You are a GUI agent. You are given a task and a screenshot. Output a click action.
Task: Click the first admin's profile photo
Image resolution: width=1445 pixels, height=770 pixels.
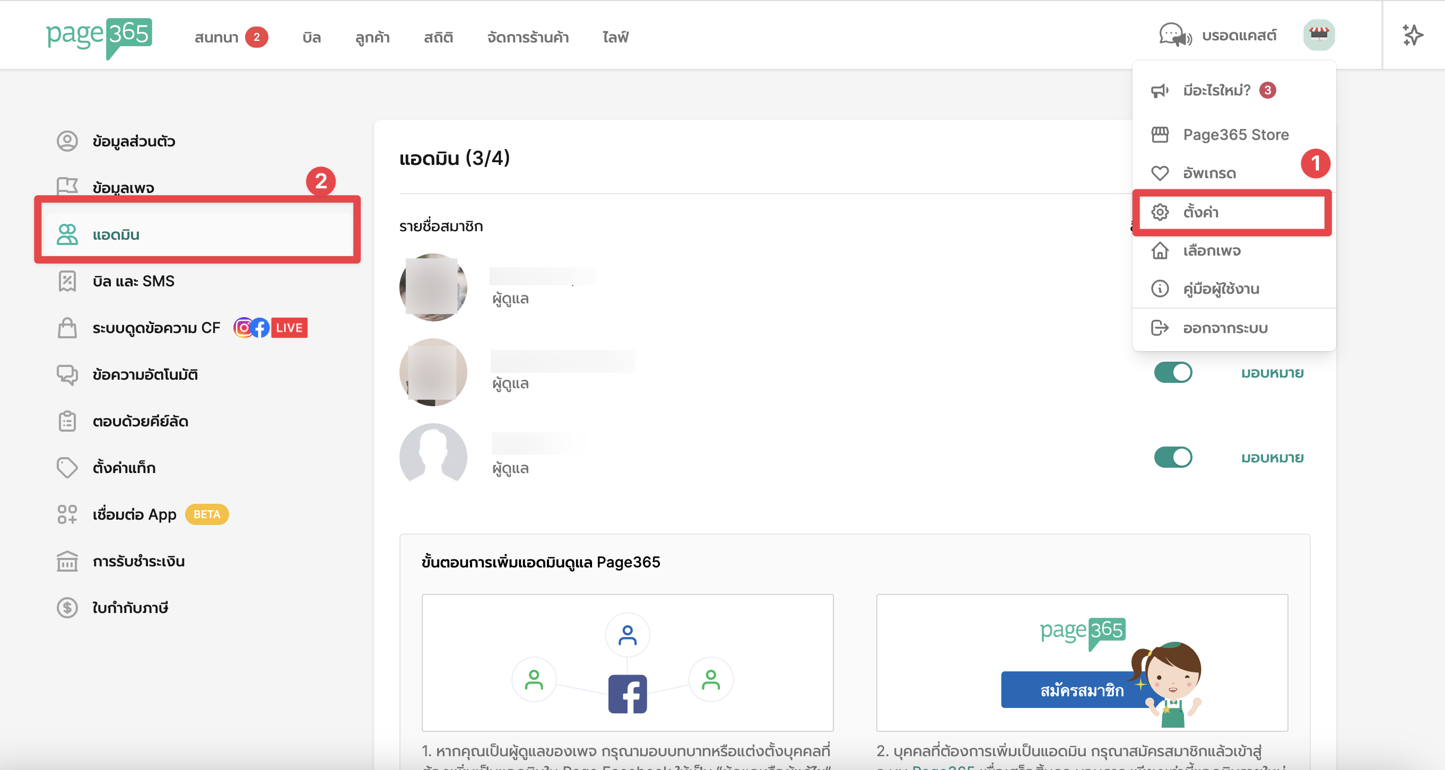coord(433,287)
